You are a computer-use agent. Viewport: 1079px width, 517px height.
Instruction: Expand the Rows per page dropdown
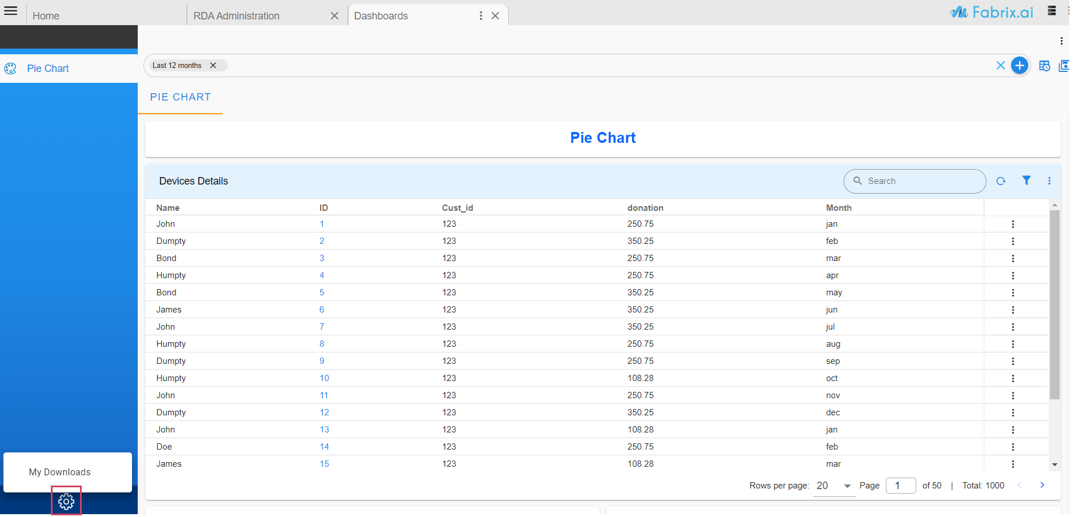[847, 486]
